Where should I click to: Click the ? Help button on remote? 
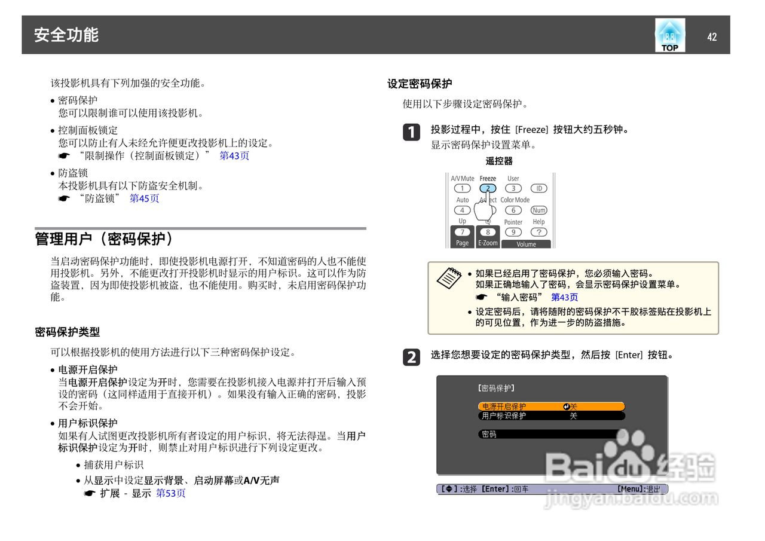tap(539, 233)
